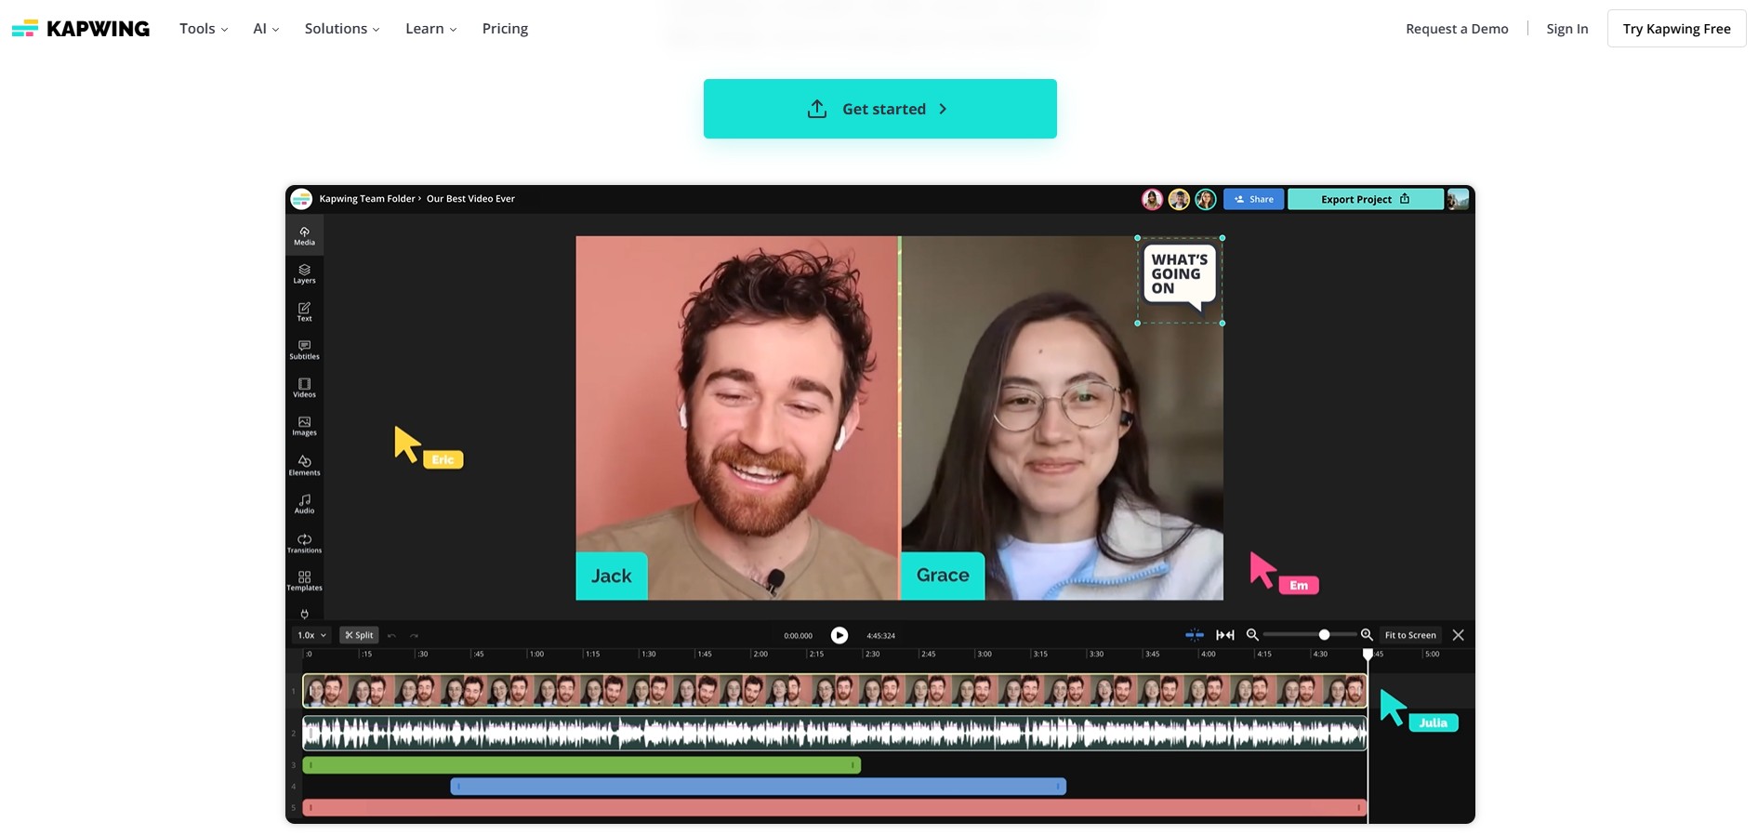
Task: Open the Tools dropdown menu
Action: pyautogui.click(x=204, y=29)
